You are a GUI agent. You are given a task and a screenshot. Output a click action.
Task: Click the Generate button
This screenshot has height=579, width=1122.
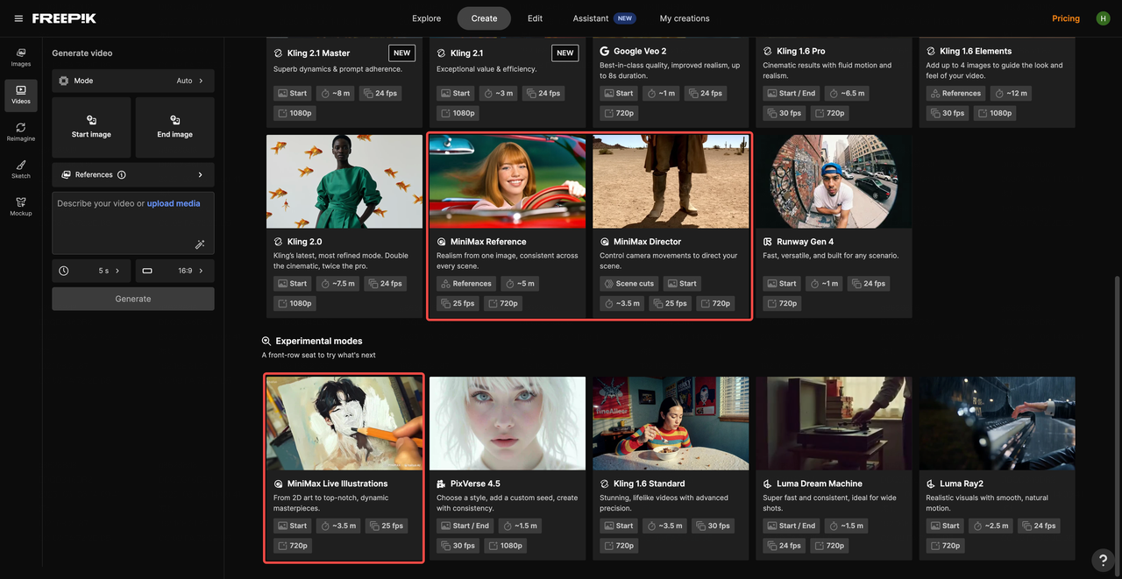pos(133,299)
